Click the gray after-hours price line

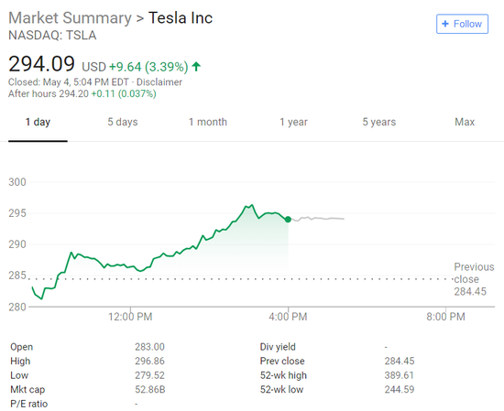click(x=317, y=219)
